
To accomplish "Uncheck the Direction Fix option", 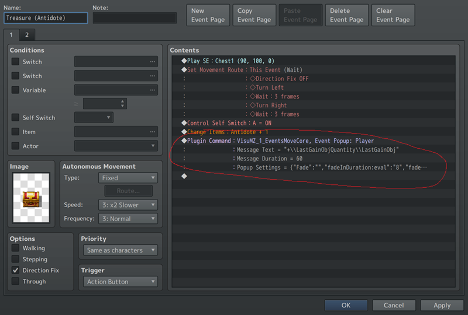I will (15, 271).
